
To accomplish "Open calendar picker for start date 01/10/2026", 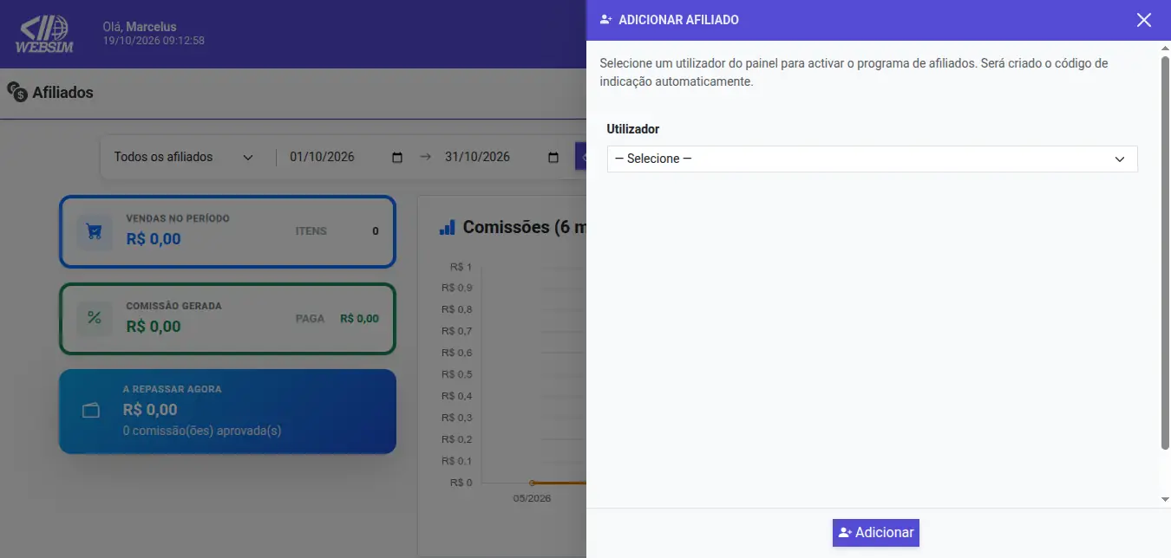I will coord(397,158).
